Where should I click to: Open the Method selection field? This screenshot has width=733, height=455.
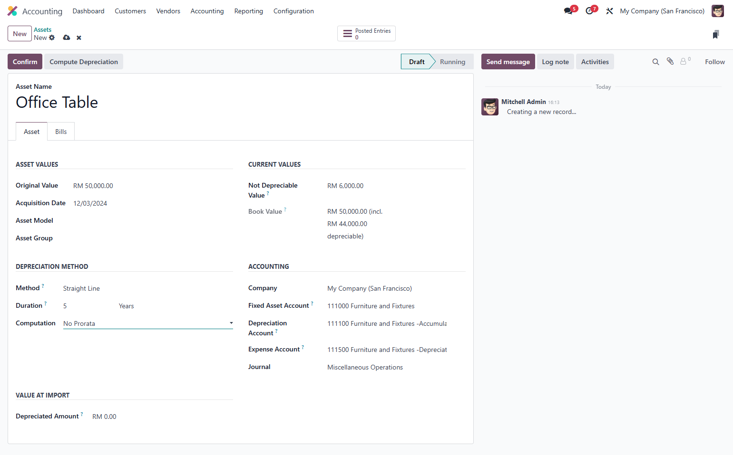148,288
